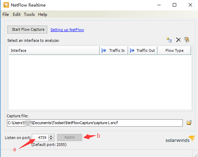Screen dimensions: 198x157
Task: Close the NetFlow Realtime window
Action: (190, 5)
